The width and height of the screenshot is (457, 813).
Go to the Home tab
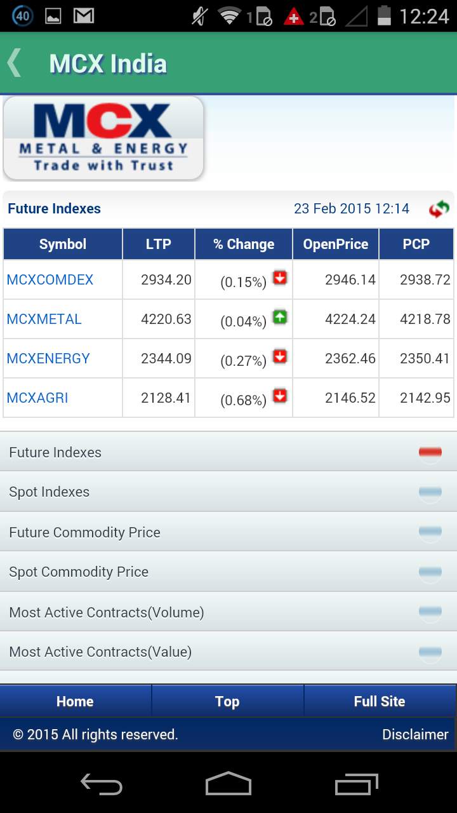point(75,701)
